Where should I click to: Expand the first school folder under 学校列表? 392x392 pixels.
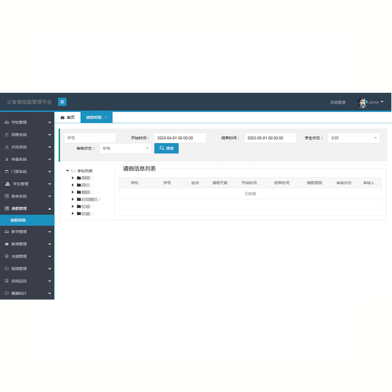[x=73, y=178]
